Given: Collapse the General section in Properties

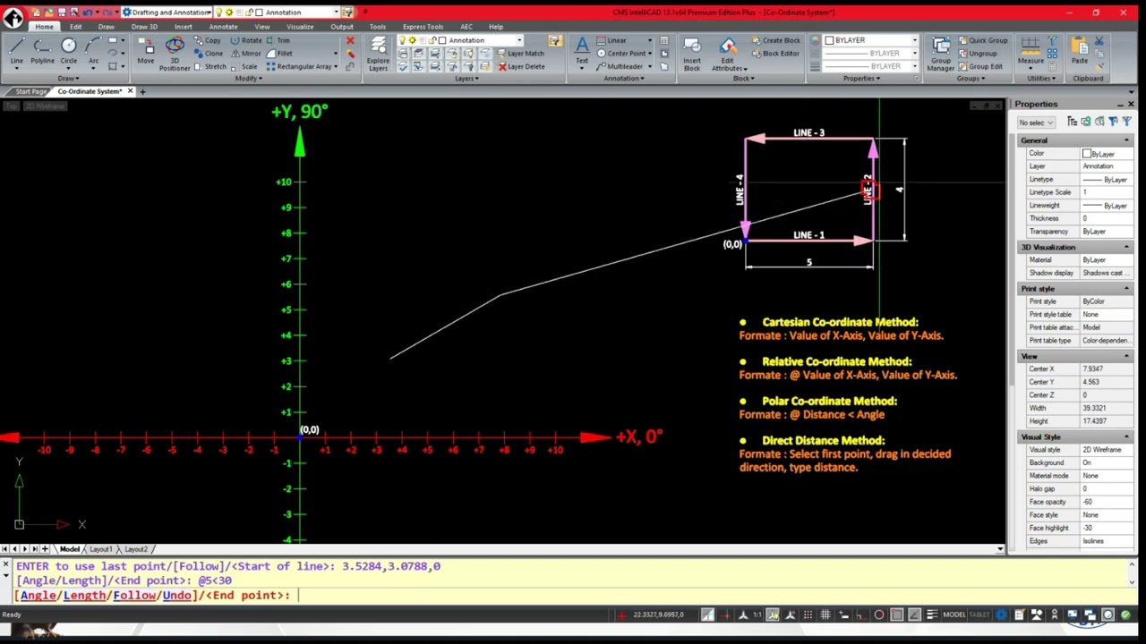Looking at the screenshot, I should pyautogui.click(x=1126, y=140).
